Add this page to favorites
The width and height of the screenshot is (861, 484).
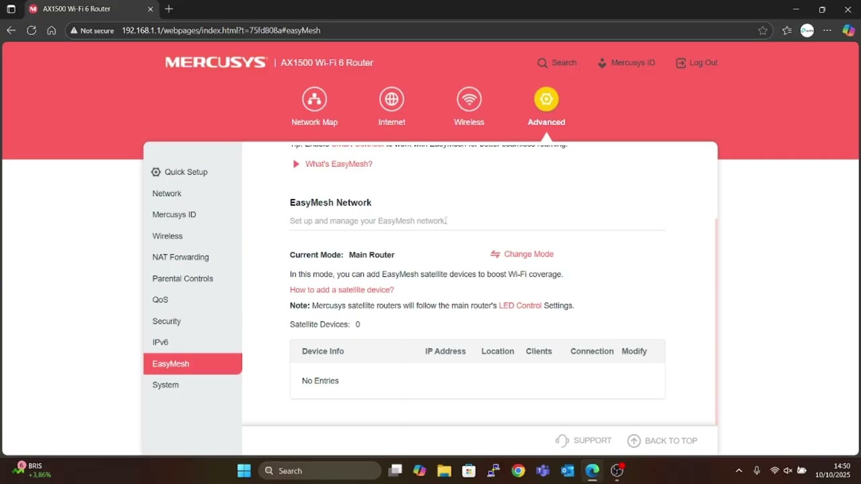coord(763,30)
